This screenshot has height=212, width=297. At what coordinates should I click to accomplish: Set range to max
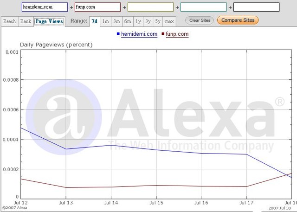pyautogui.click(x=169, y=22)
